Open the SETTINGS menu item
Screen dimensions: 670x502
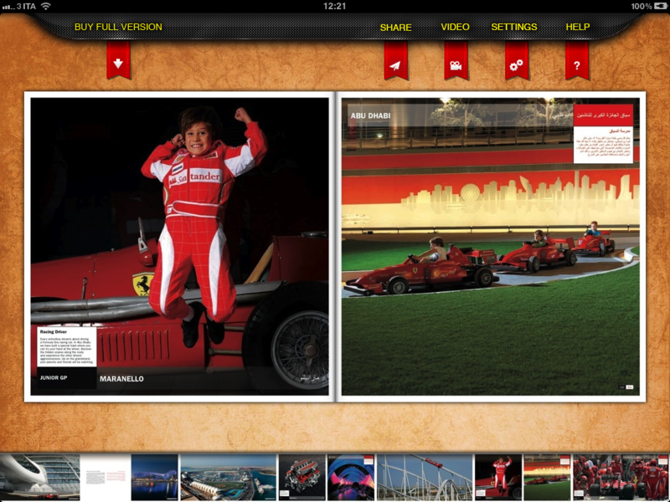pyautogui.click(x=514, y=27)
